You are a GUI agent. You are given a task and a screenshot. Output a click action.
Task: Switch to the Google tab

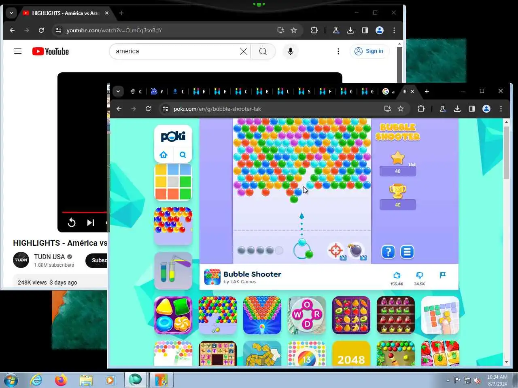coord(388,91)
